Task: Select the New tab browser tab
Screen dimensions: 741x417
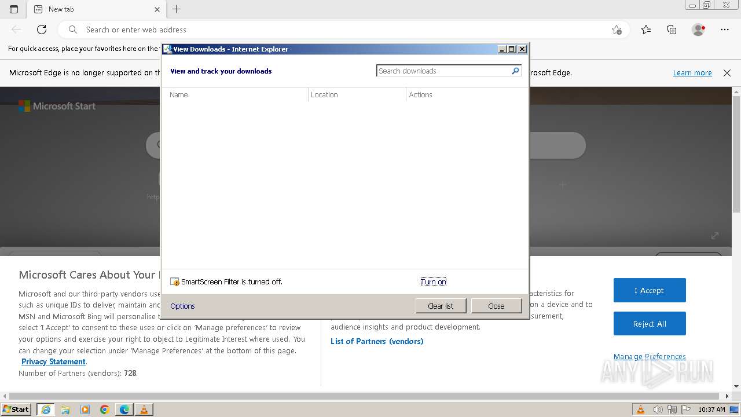Action: pos(96,9)
